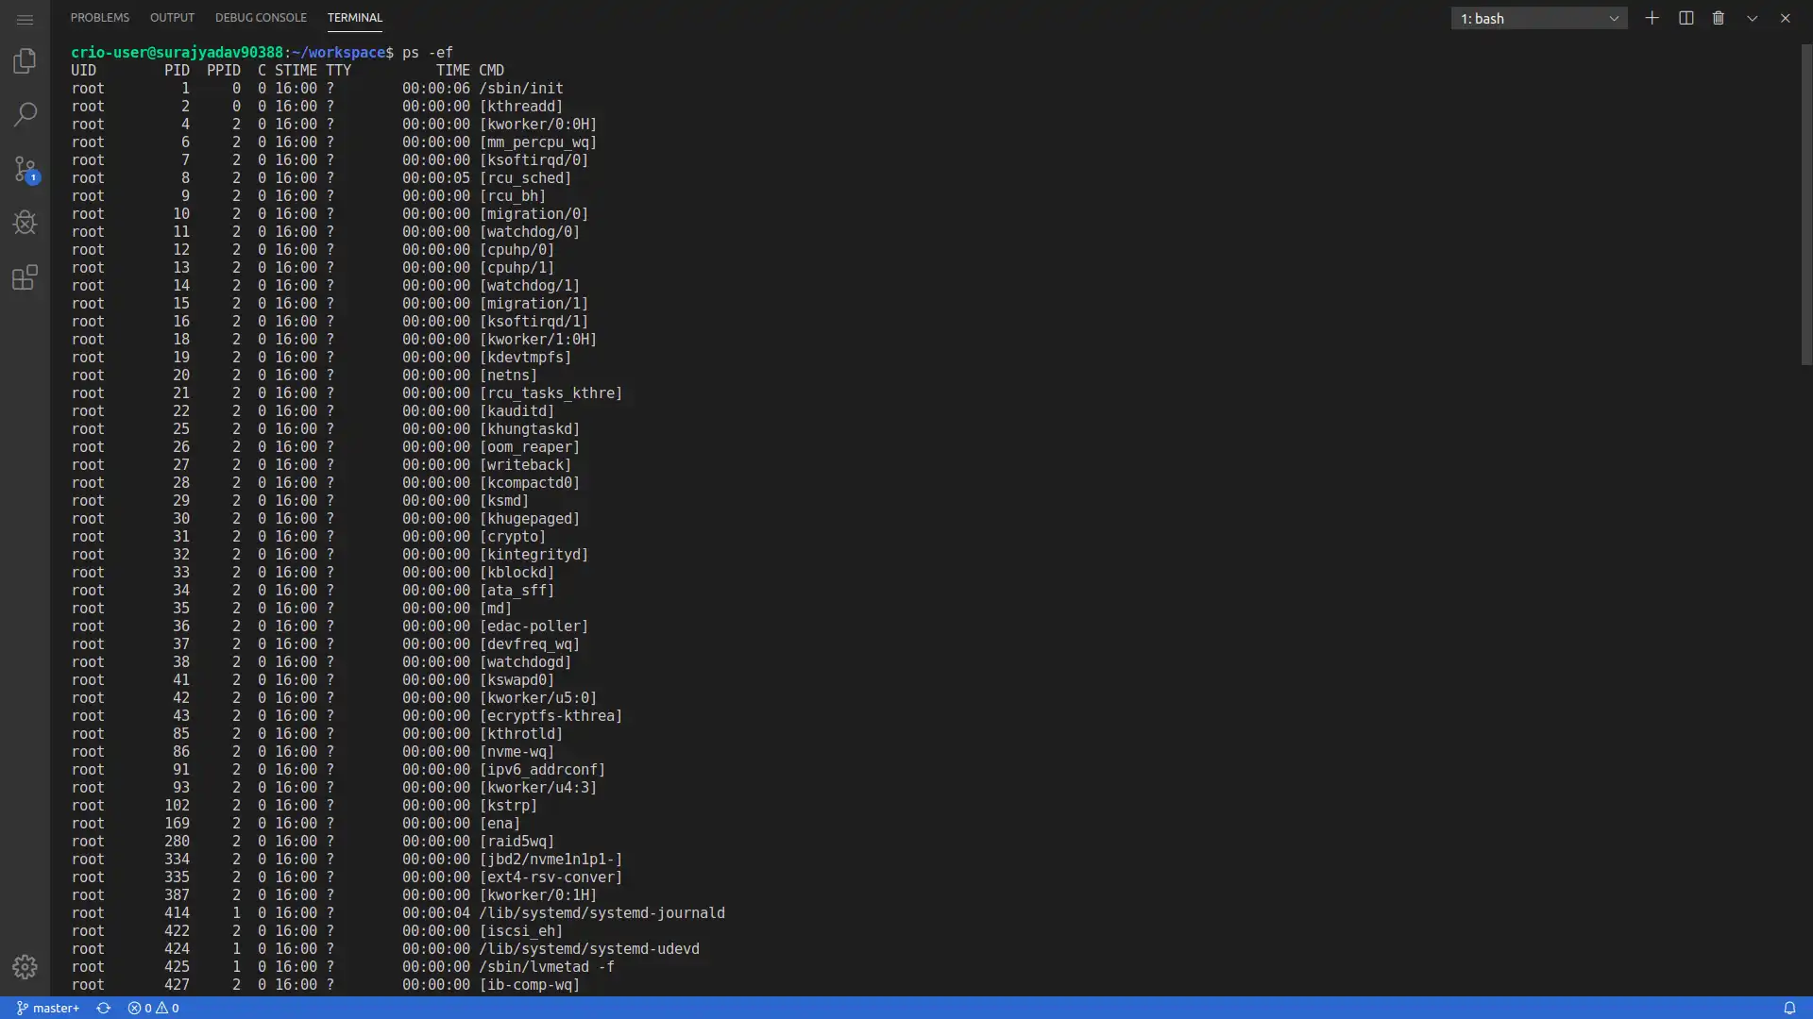Screen dimensions: 1813x1019
Task: Click the hamburger menu icon
Action: (25, 19)
